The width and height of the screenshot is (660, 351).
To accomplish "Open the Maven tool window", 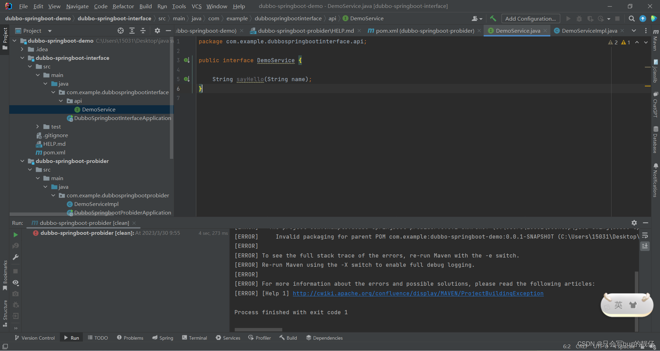I will click(x=656, y=40).
